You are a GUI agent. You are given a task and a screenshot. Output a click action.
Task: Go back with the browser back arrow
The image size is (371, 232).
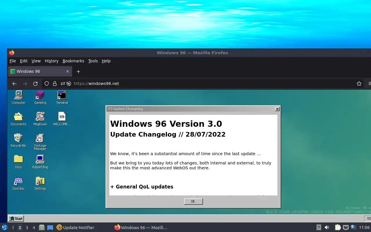pos(14,84)
